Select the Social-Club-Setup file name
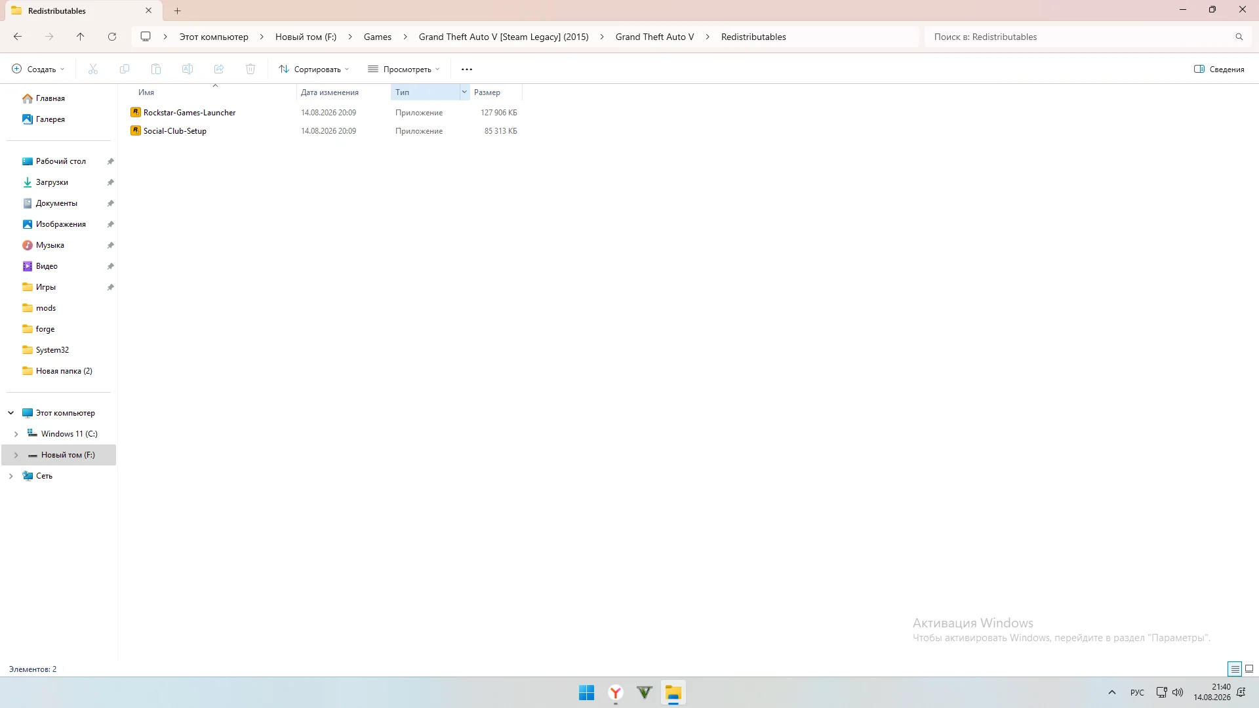 tap(175, 131)
